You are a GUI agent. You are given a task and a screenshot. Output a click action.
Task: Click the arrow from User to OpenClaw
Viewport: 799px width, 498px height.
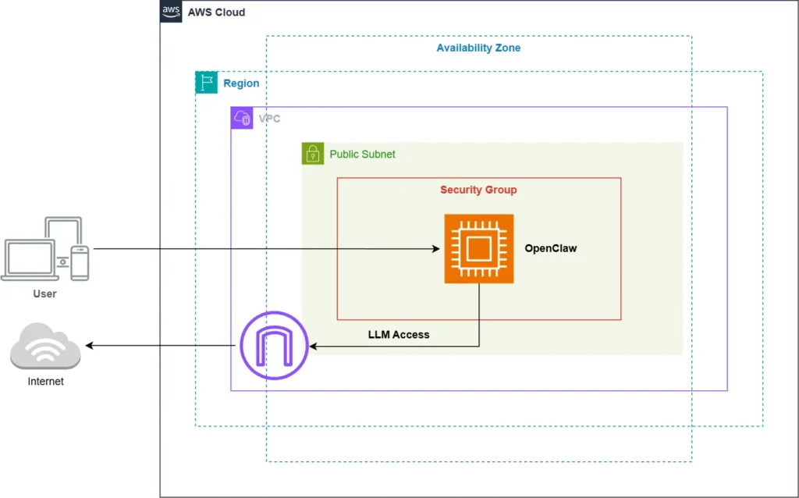pos(265,249)
